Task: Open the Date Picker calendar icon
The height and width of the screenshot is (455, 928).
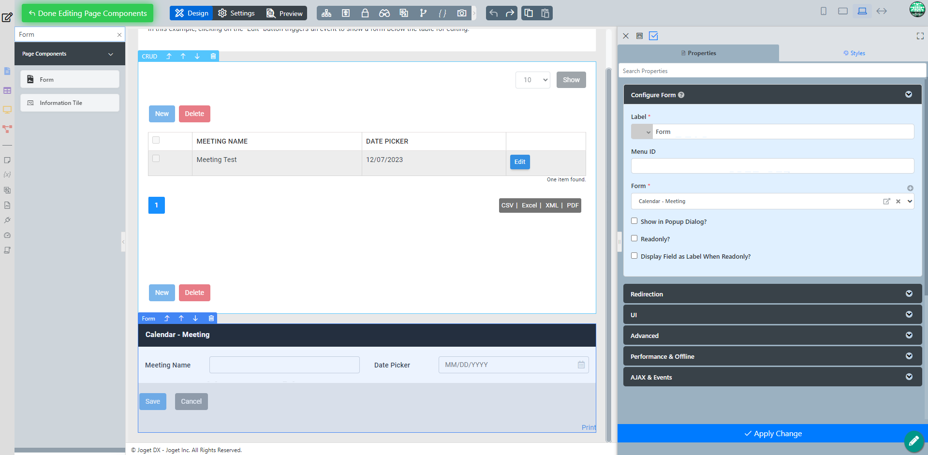Action: tap(581, 365)
